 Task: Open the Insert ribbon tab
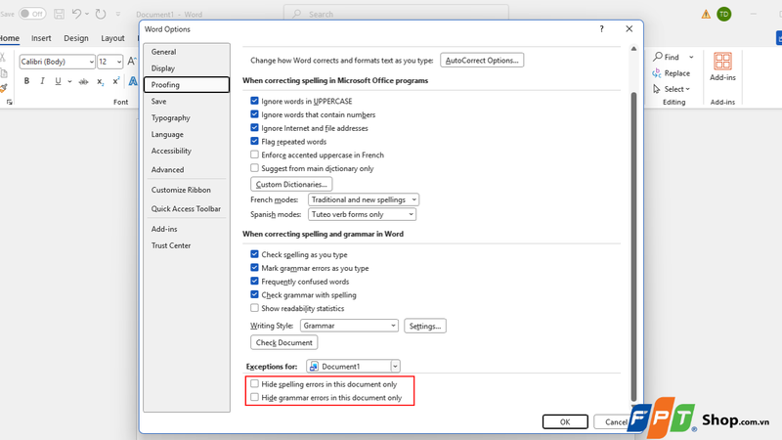click(41, 38)
